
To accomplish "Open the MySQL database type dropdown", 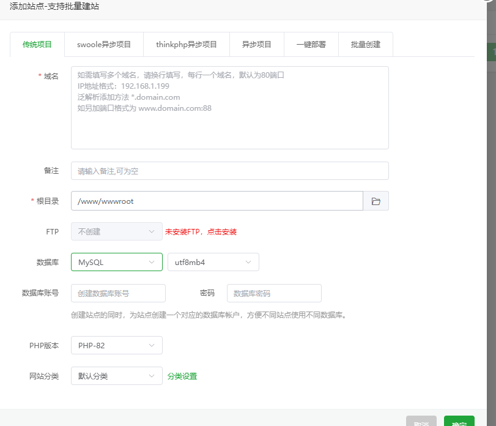I will click(x=116, y=262).
